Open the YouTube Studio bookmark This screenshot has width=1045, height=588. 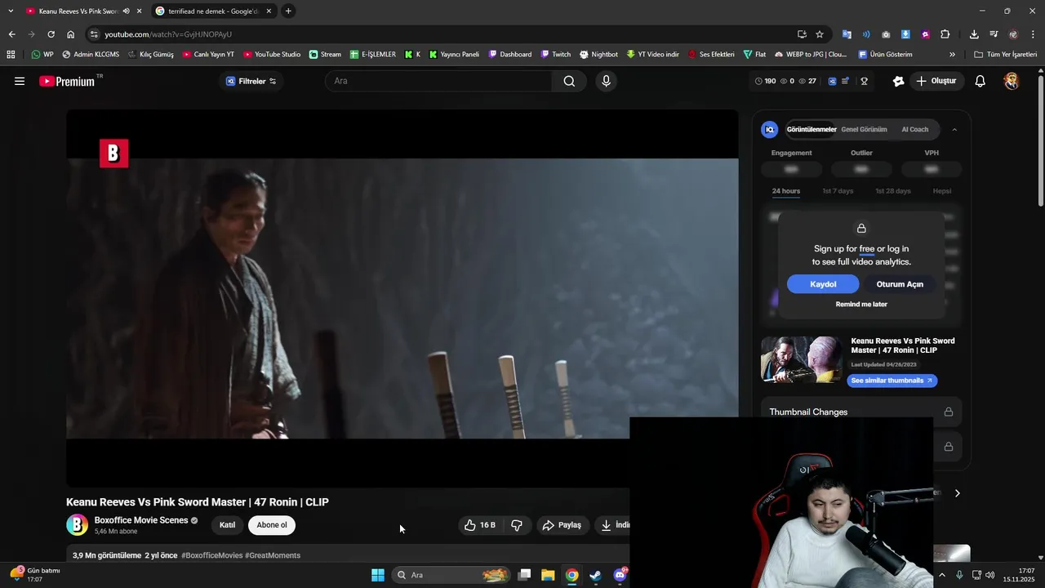click(x=272, y=55)
